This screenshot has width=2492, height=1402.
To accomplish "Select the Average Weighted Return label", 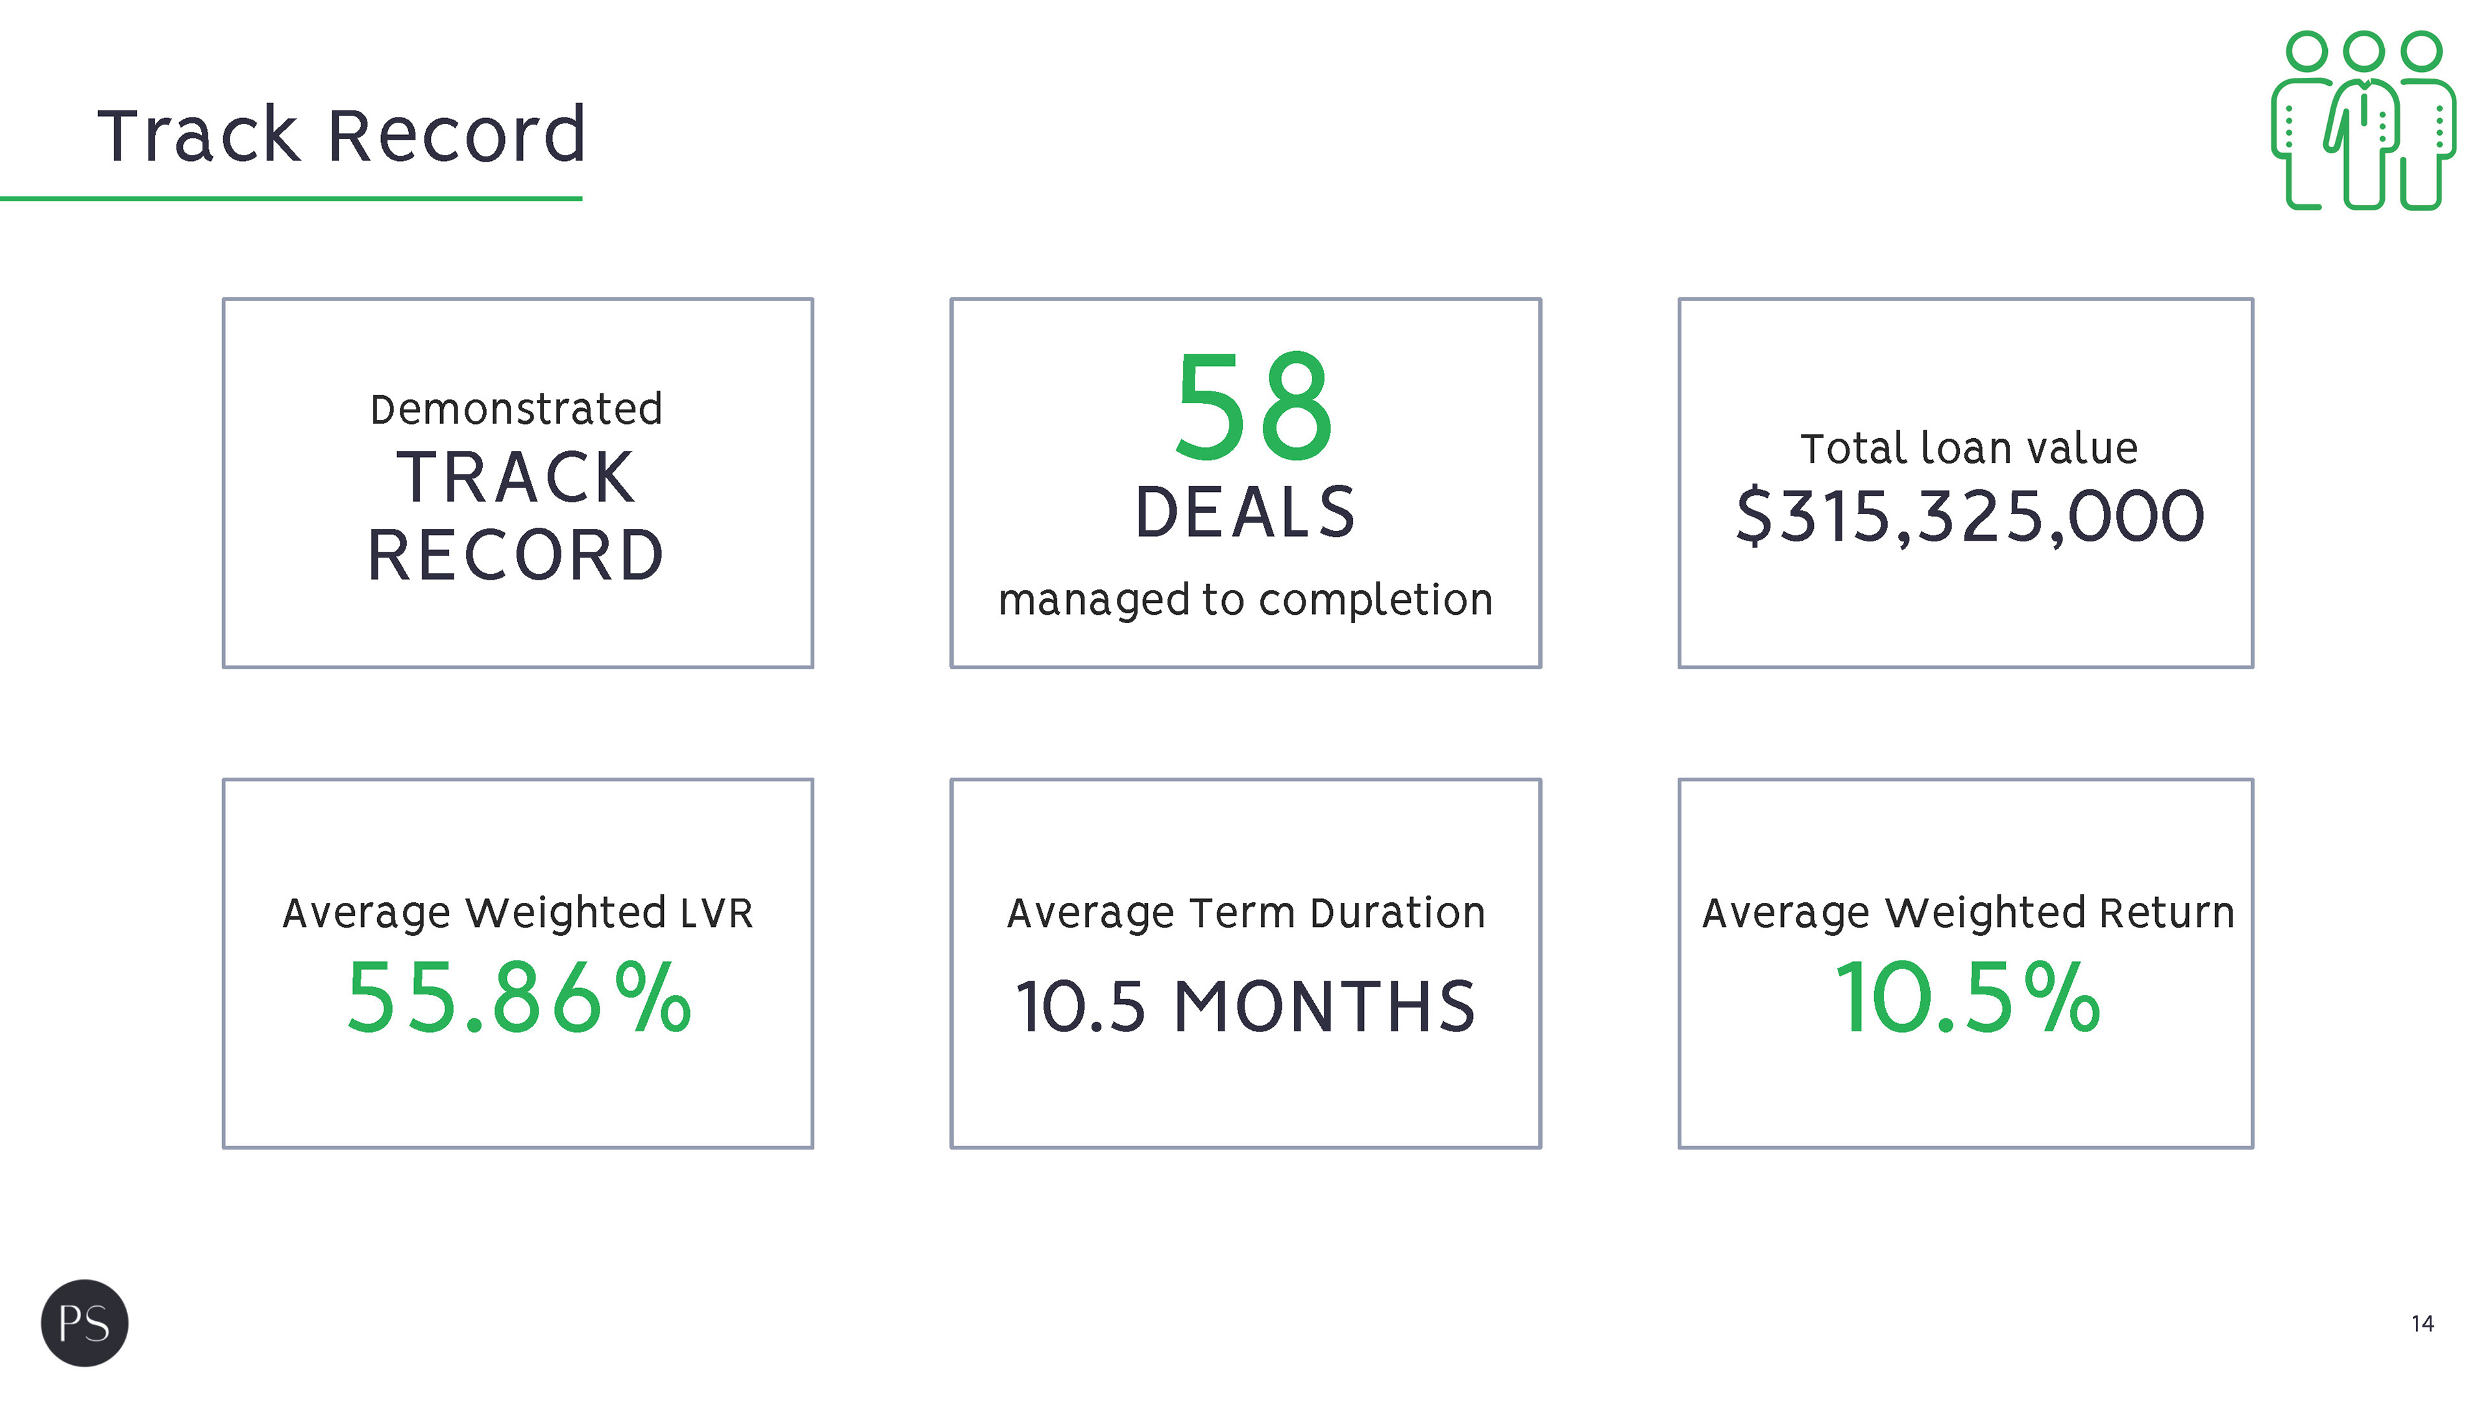I will [x=1969, y=913].
